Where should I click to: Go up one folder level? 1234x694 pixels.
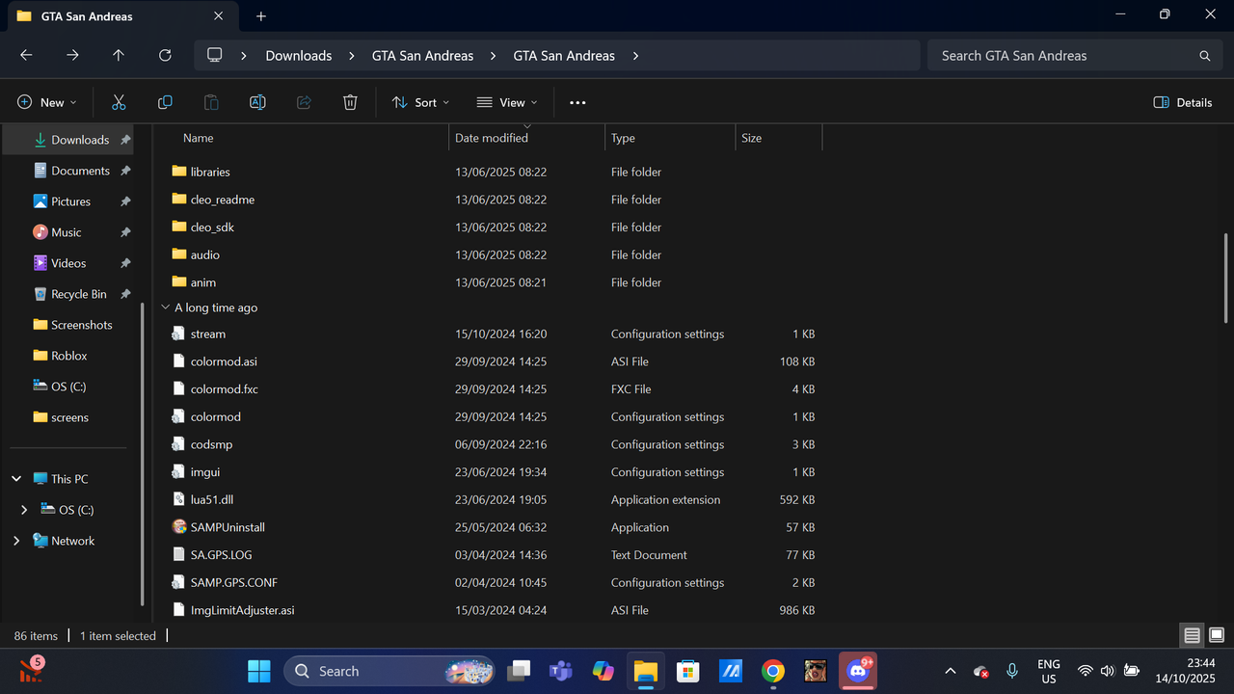pos(119,56)
